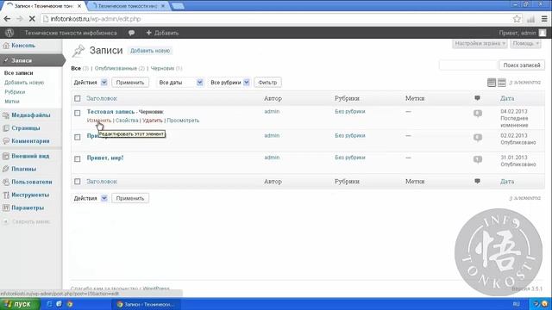The width and height of the screenshot is (552, 310).
Task: Click Фильтр button
Action: tap(267, 83)
